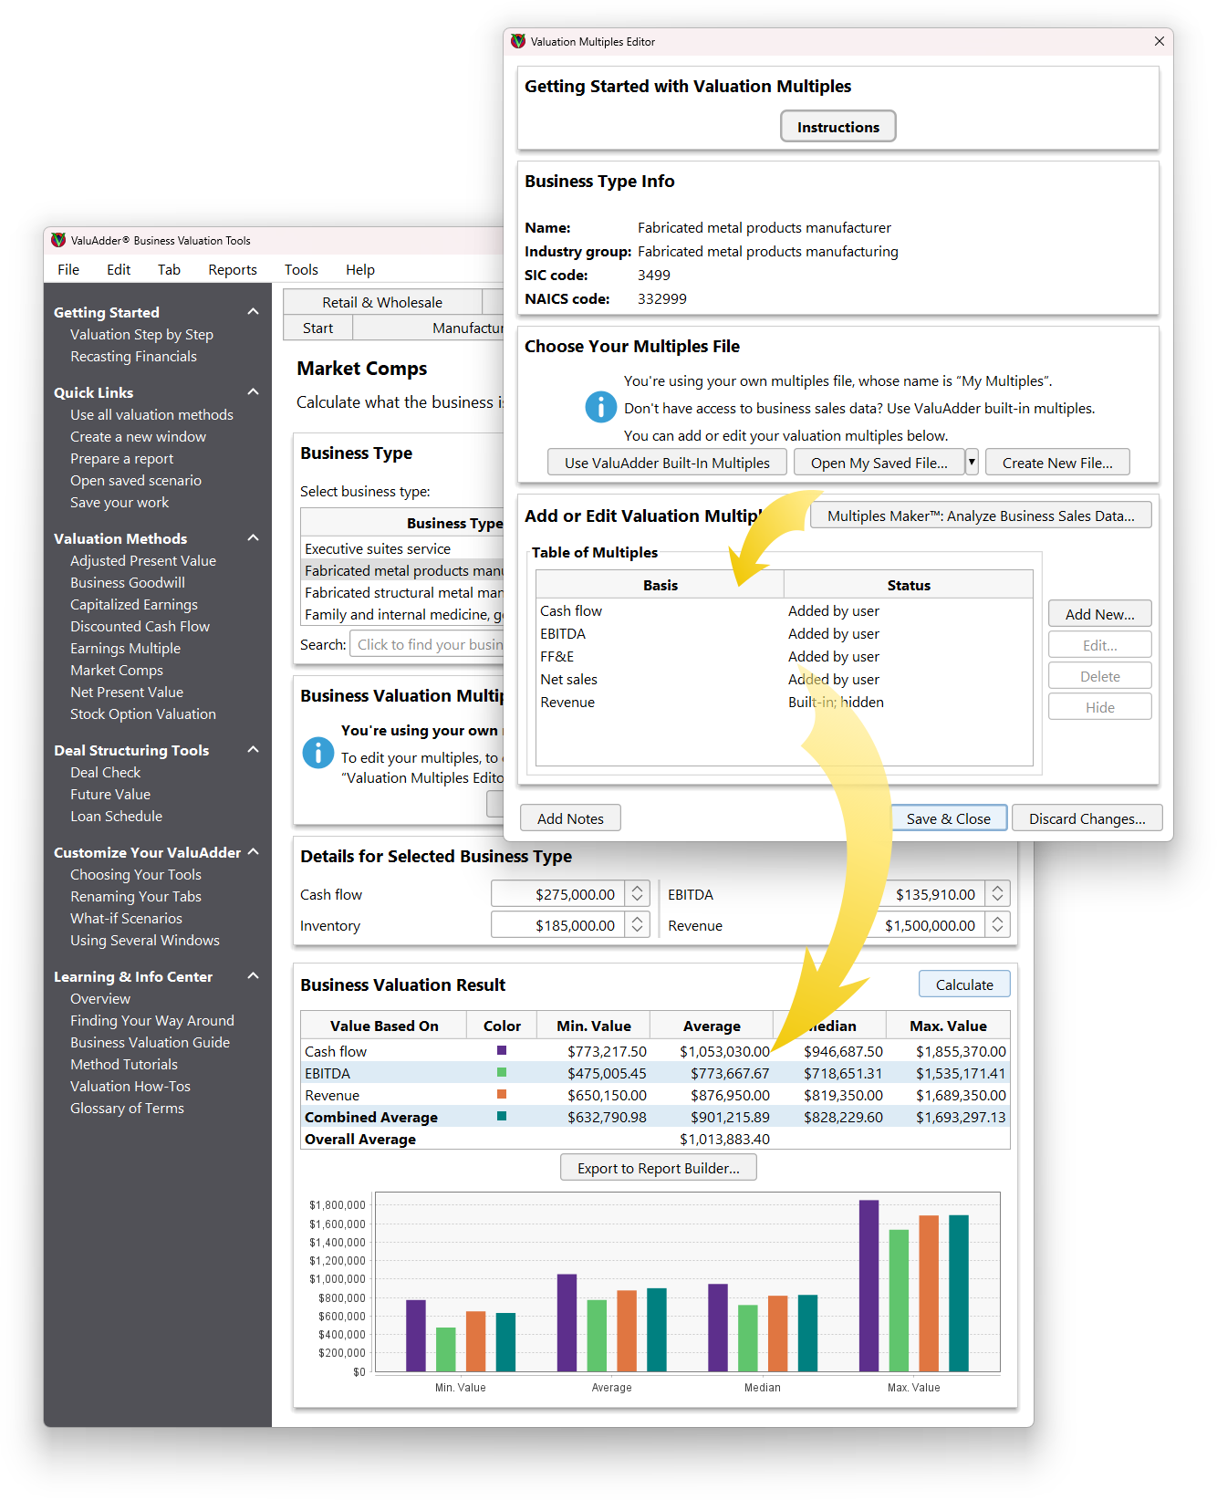Screen dimensions: 1217x1500
Task: Open Prepare a report sidebar link
Action: (x=121, y=458)
